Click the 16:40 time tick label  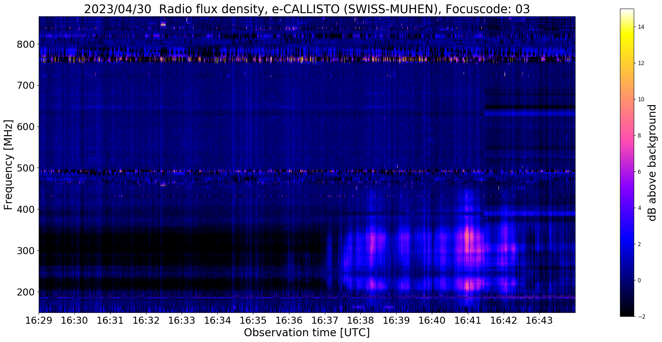pos(432,320)
